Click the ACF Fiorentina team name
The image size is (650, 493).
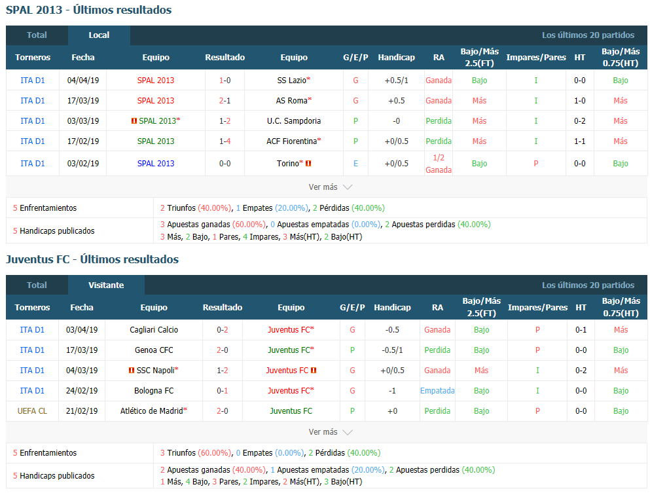click(292, 141)
